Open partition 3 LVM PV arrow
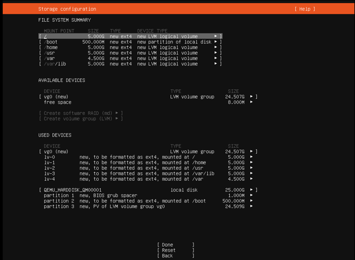Screen dimensions: 355x260 (x=251, y=206)
